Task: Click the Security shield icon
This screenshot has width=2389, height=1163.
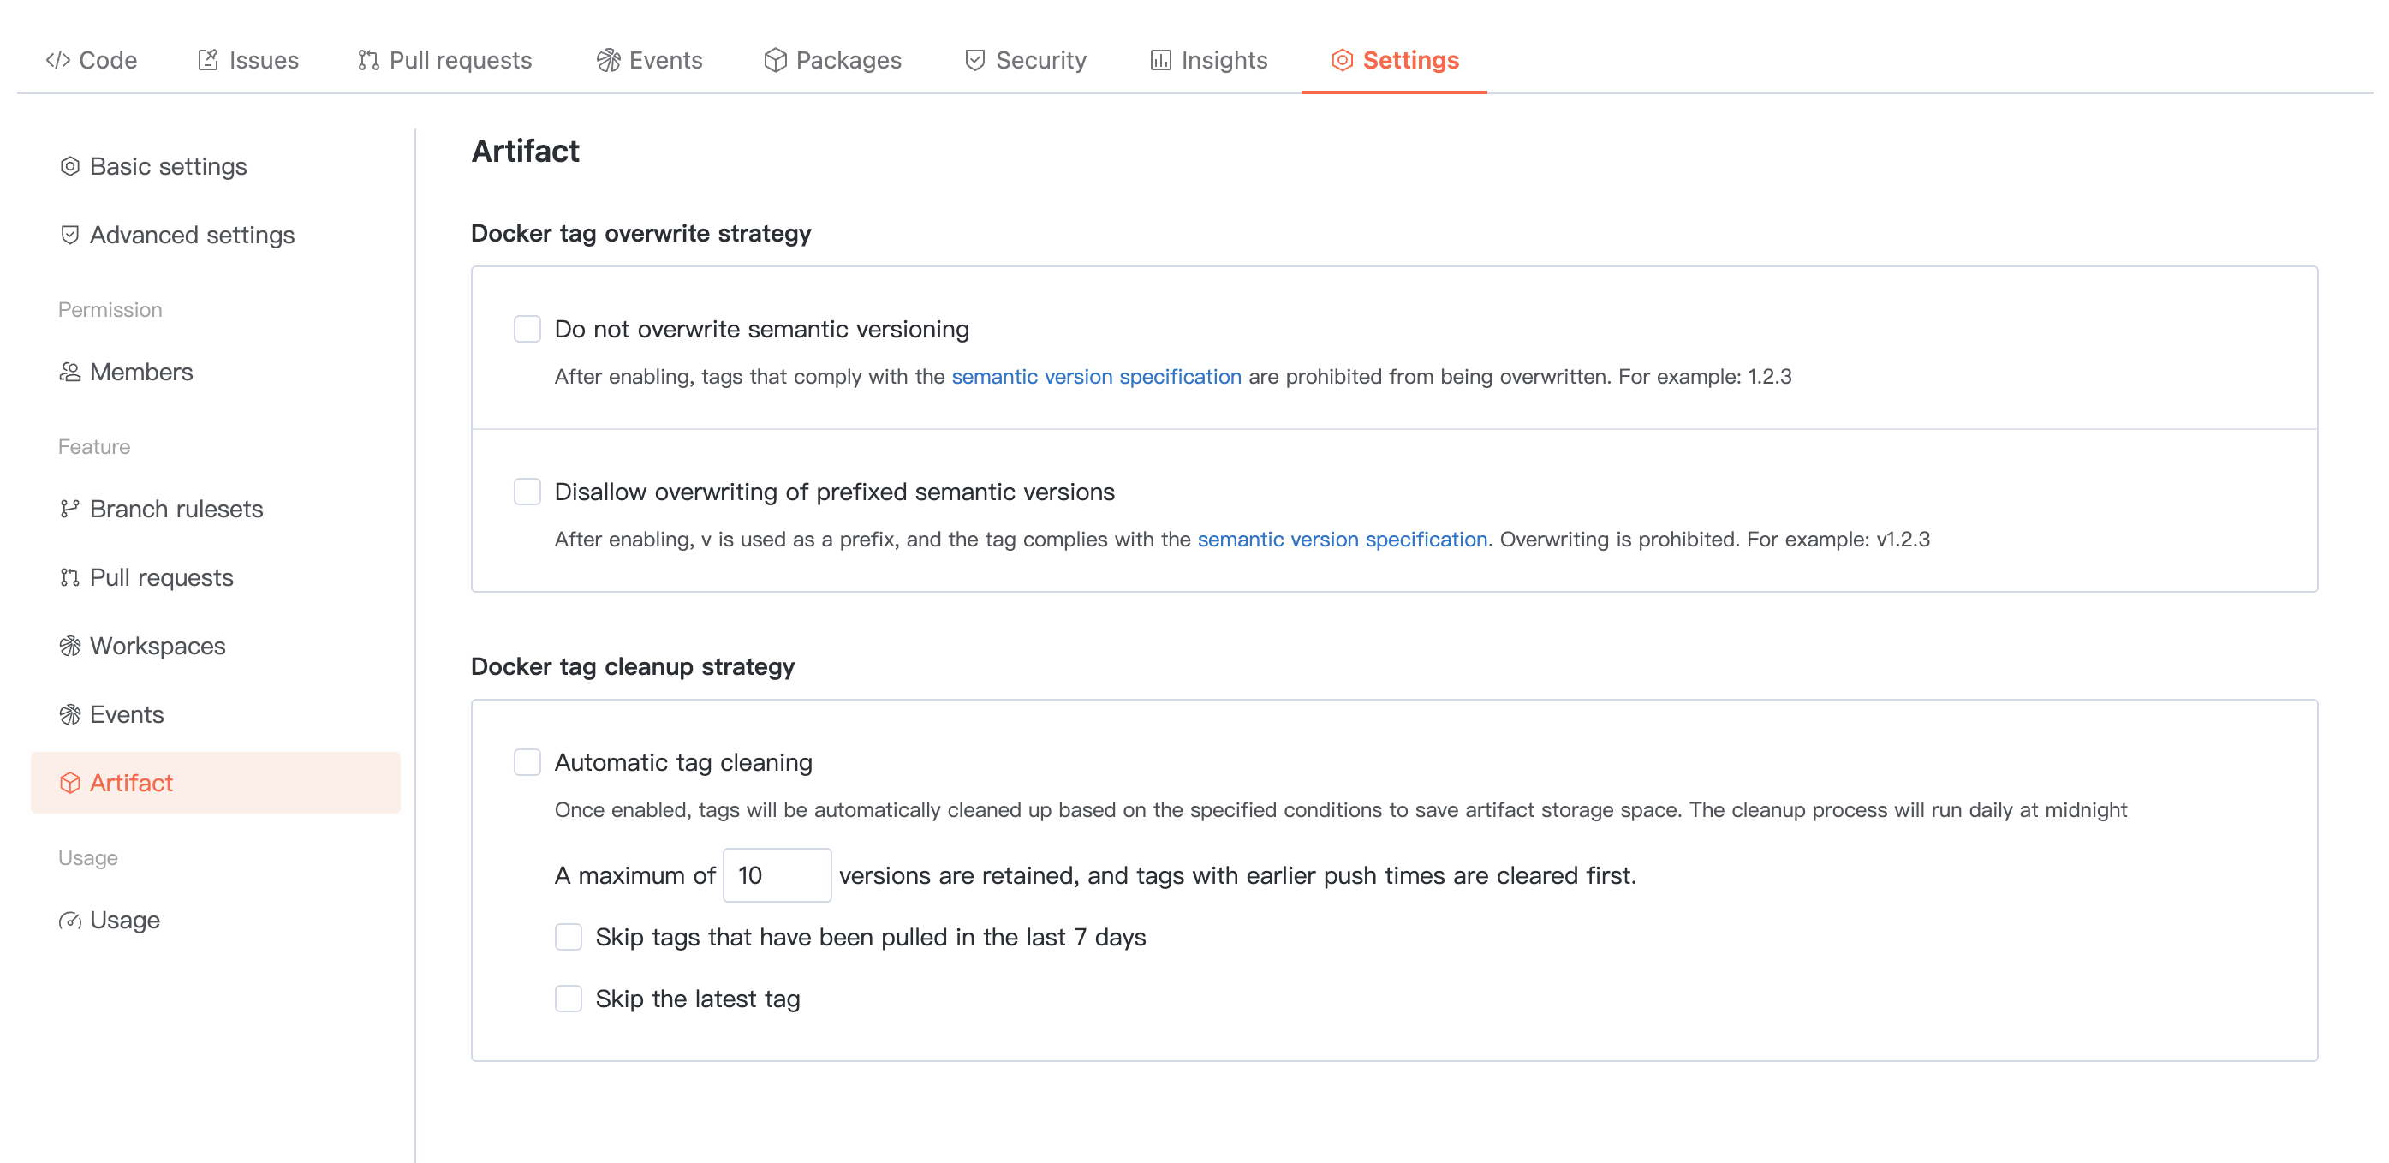Action: pyautogui.click(x=974, y=60)
